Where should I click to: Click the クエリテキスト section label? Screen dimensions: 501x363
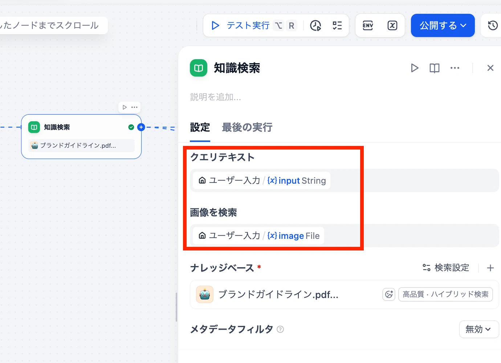223,157
